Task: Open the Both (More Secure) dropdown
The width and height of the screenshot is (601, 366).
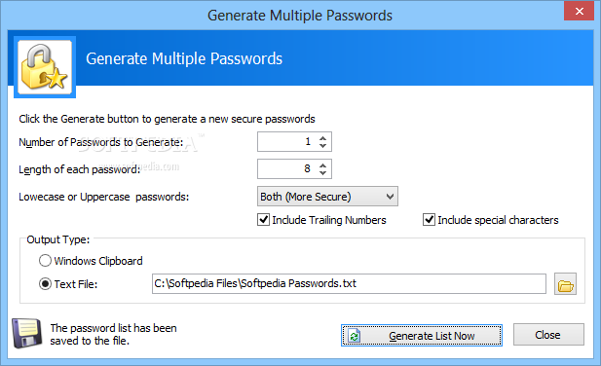Action: [327, 197]
